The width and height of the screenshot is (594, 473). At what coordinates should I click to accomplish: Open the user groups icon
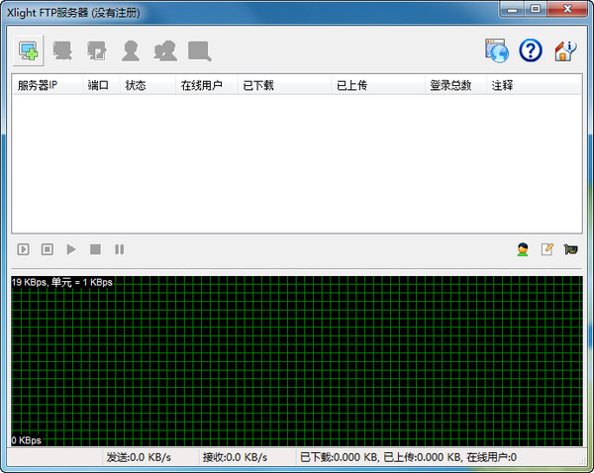coord(165,50)
